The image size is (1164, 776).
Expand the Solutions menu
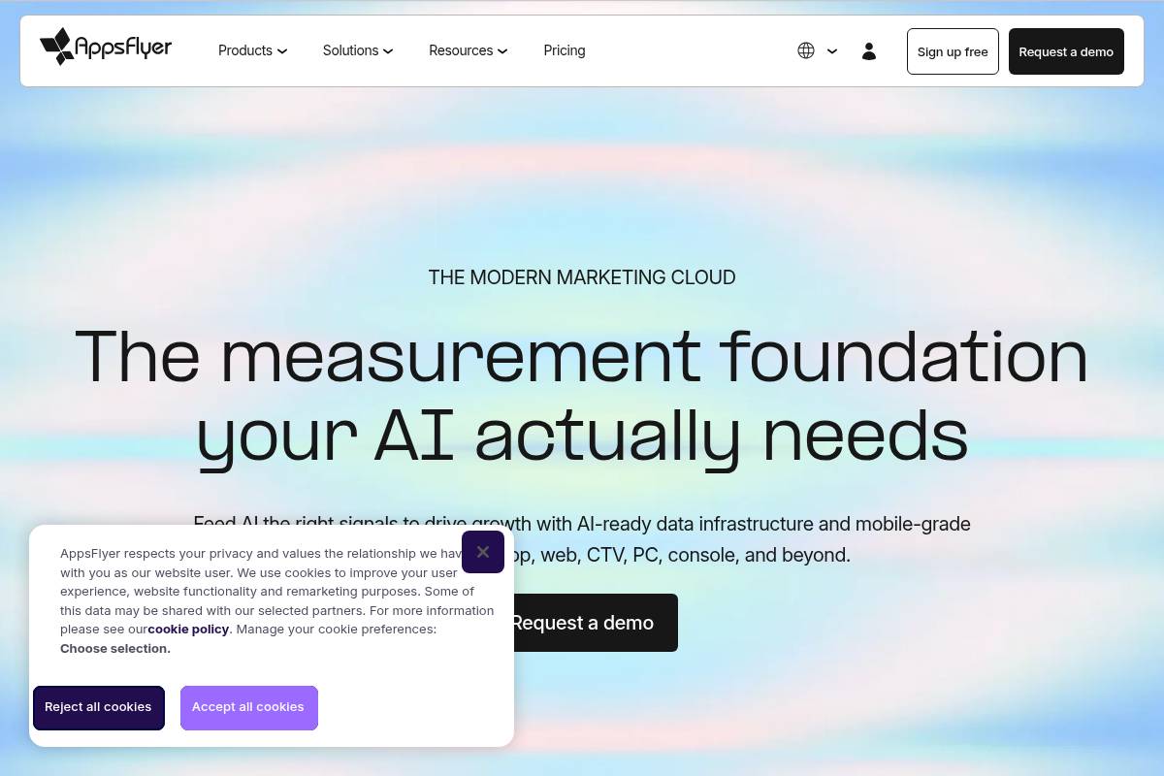click(358, 50)
